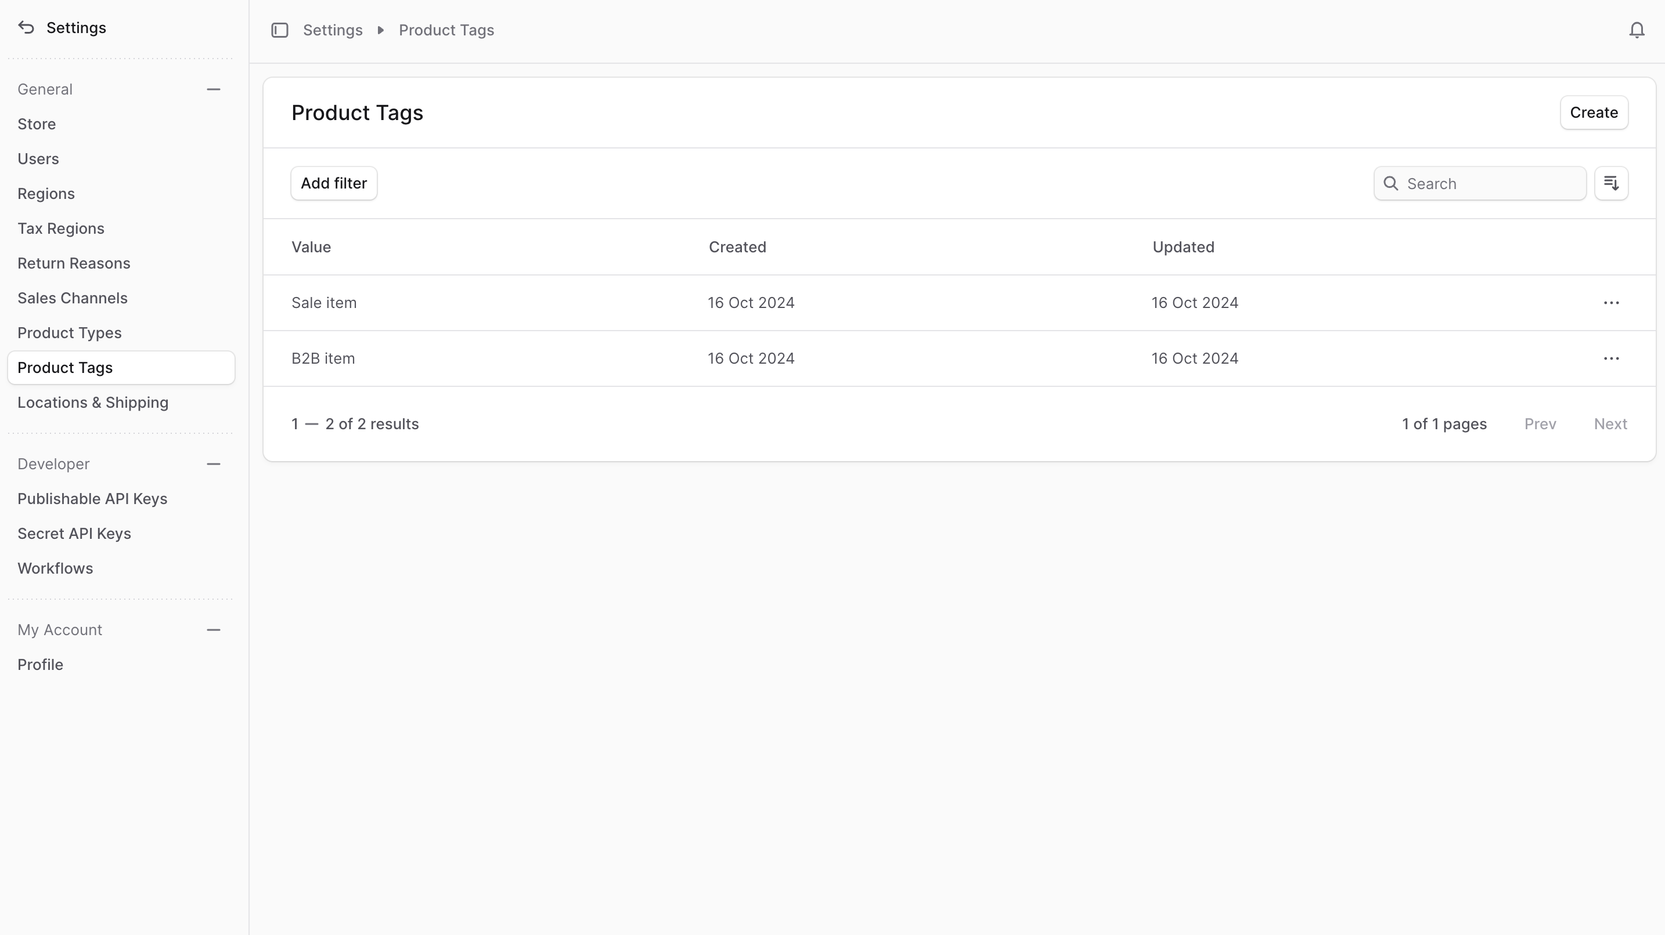Click the back arrow next to Settings
The height and width of the screenshot is (935, 1665).
pyautogui.click(x=26, y=28)
